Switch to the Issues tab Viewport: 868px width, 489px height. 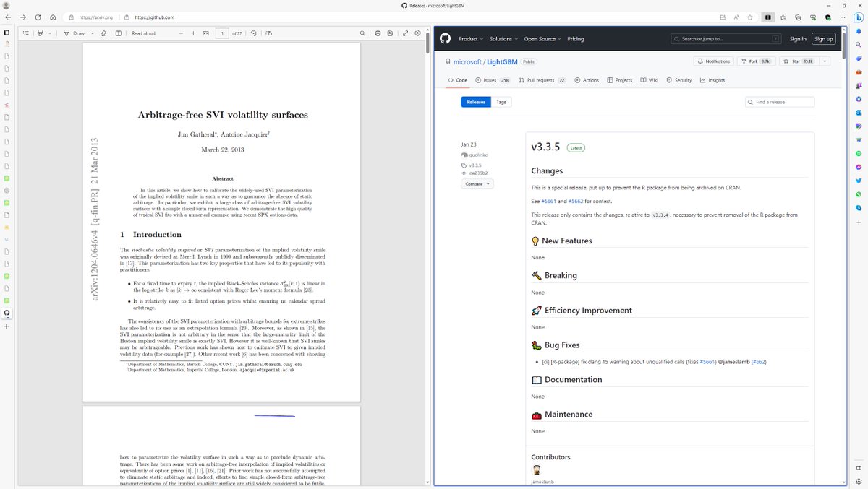(493, 80)
